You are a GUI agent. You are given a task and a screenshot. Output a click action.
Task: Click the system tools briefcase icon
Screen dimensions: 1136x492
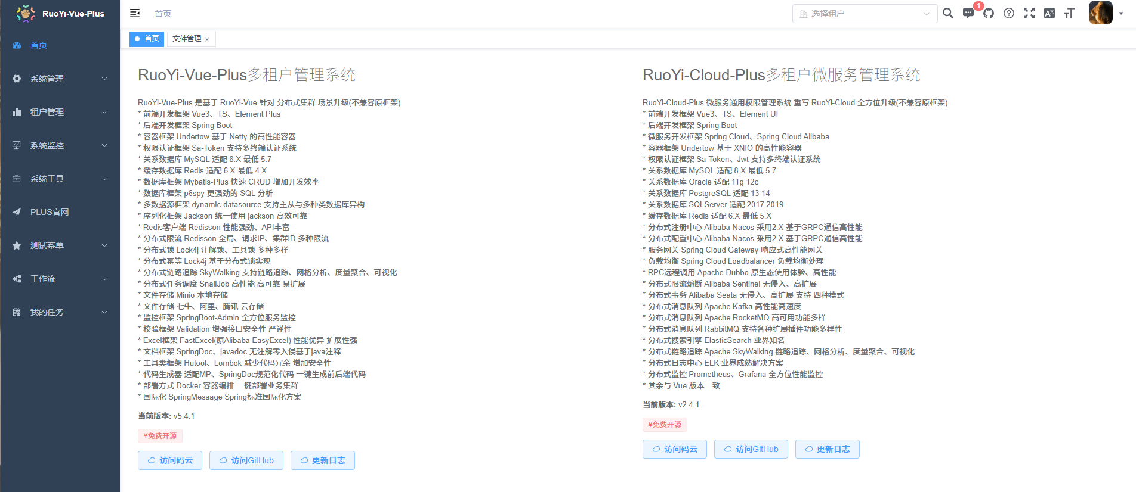pos(17,179)
